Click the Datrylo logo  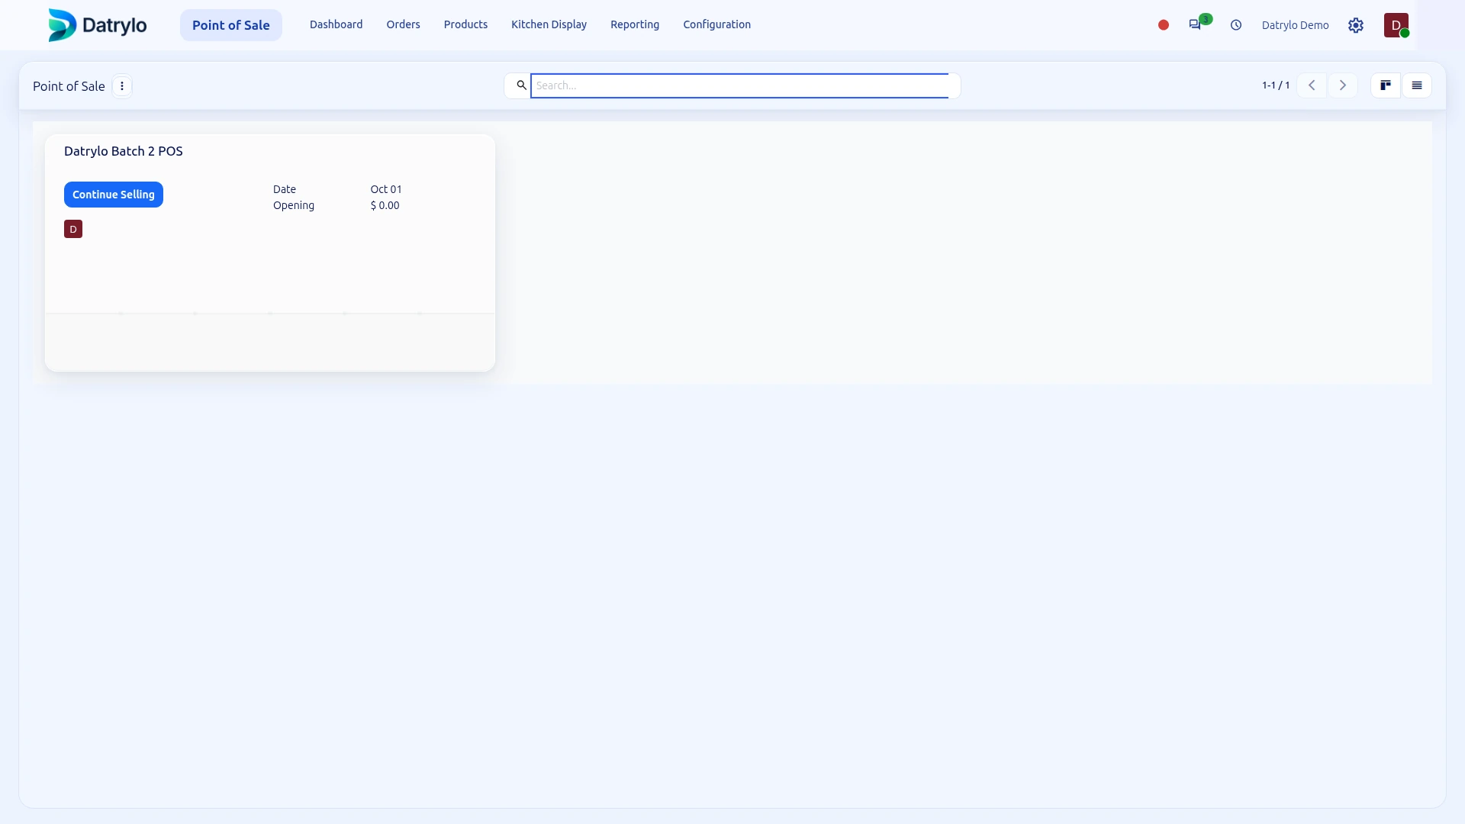(x=97, y=25)
